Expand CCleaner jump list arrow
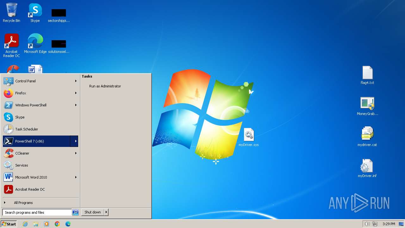Image resolution: width=405 pixels, height=228 pixels. click(x=76, y=153)
